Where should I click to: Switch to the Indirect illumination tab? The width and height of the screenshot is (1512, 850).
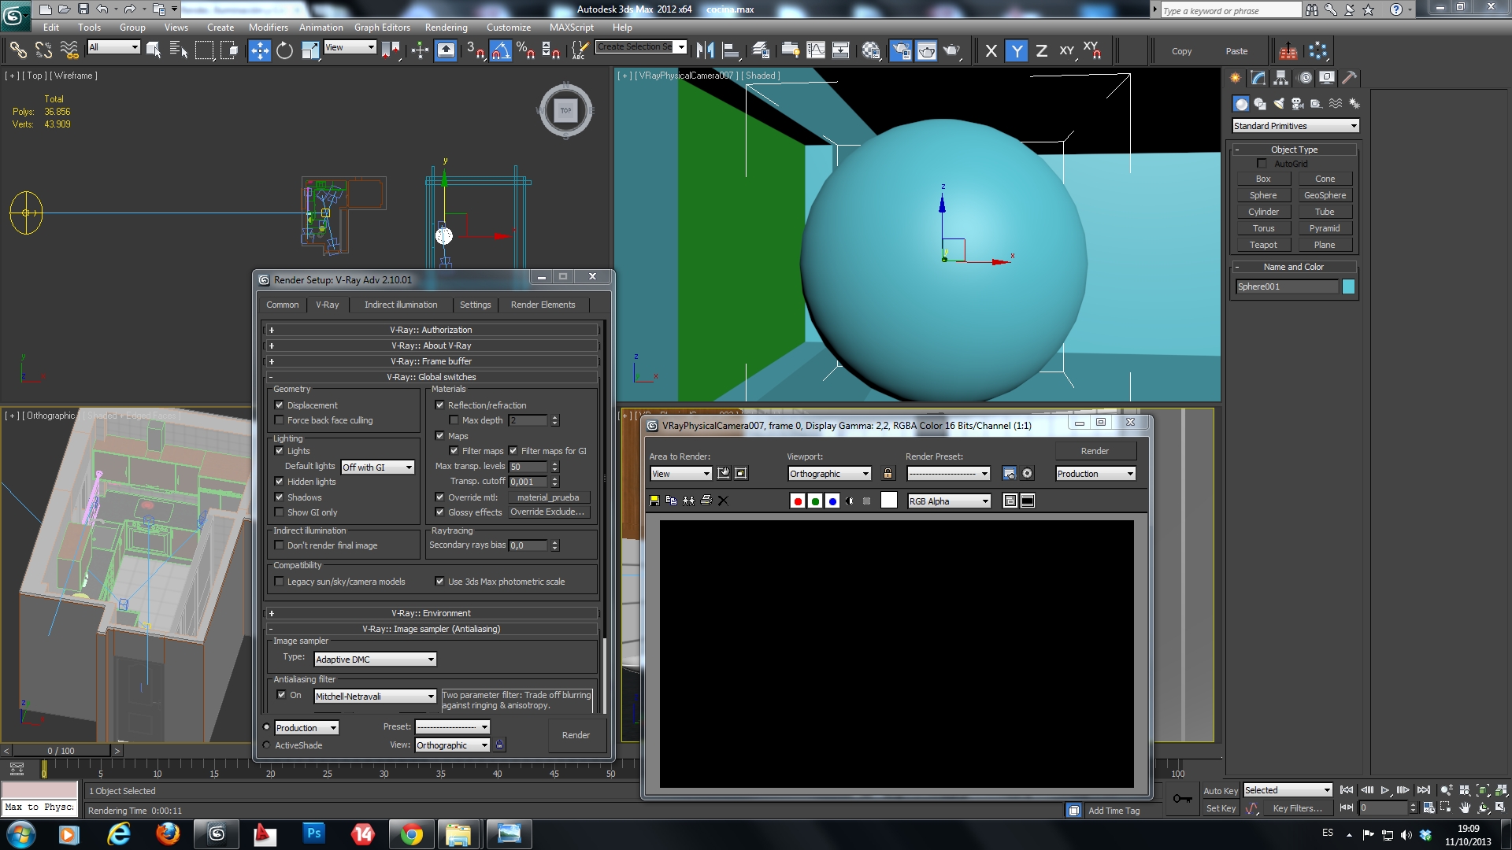click(400, 305)
